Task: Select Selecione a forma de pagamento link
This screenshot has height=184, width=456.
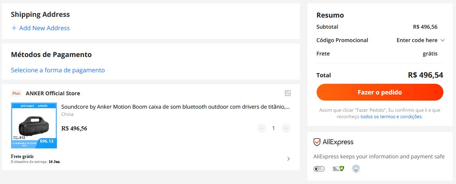Action: coord(58,70)
